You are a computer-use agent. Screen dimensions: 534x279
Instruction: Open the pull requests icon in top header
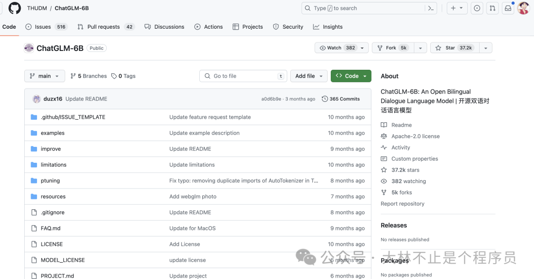point(492,8)
